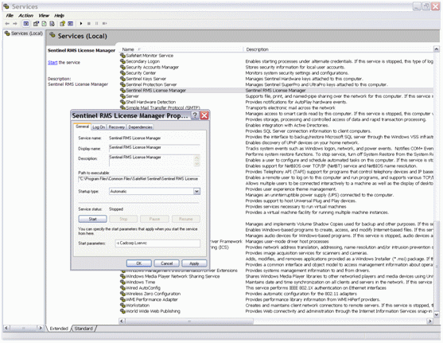Click the OK button
This screenshot has height=343, width=443.
(139, 263)
